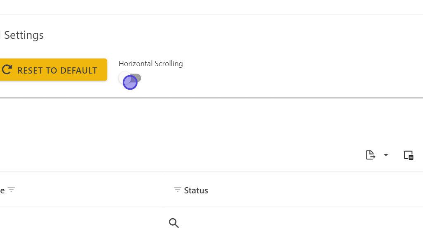
Task: Click the export file icon
Action: (x=371, y=155)
